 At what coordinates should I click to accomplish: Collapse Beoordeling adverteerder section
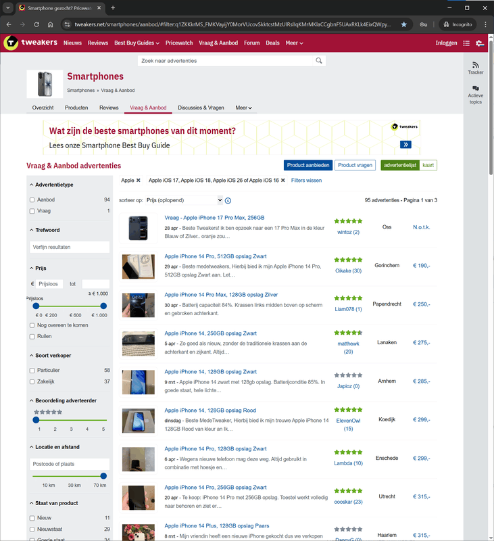pos(63,400)
